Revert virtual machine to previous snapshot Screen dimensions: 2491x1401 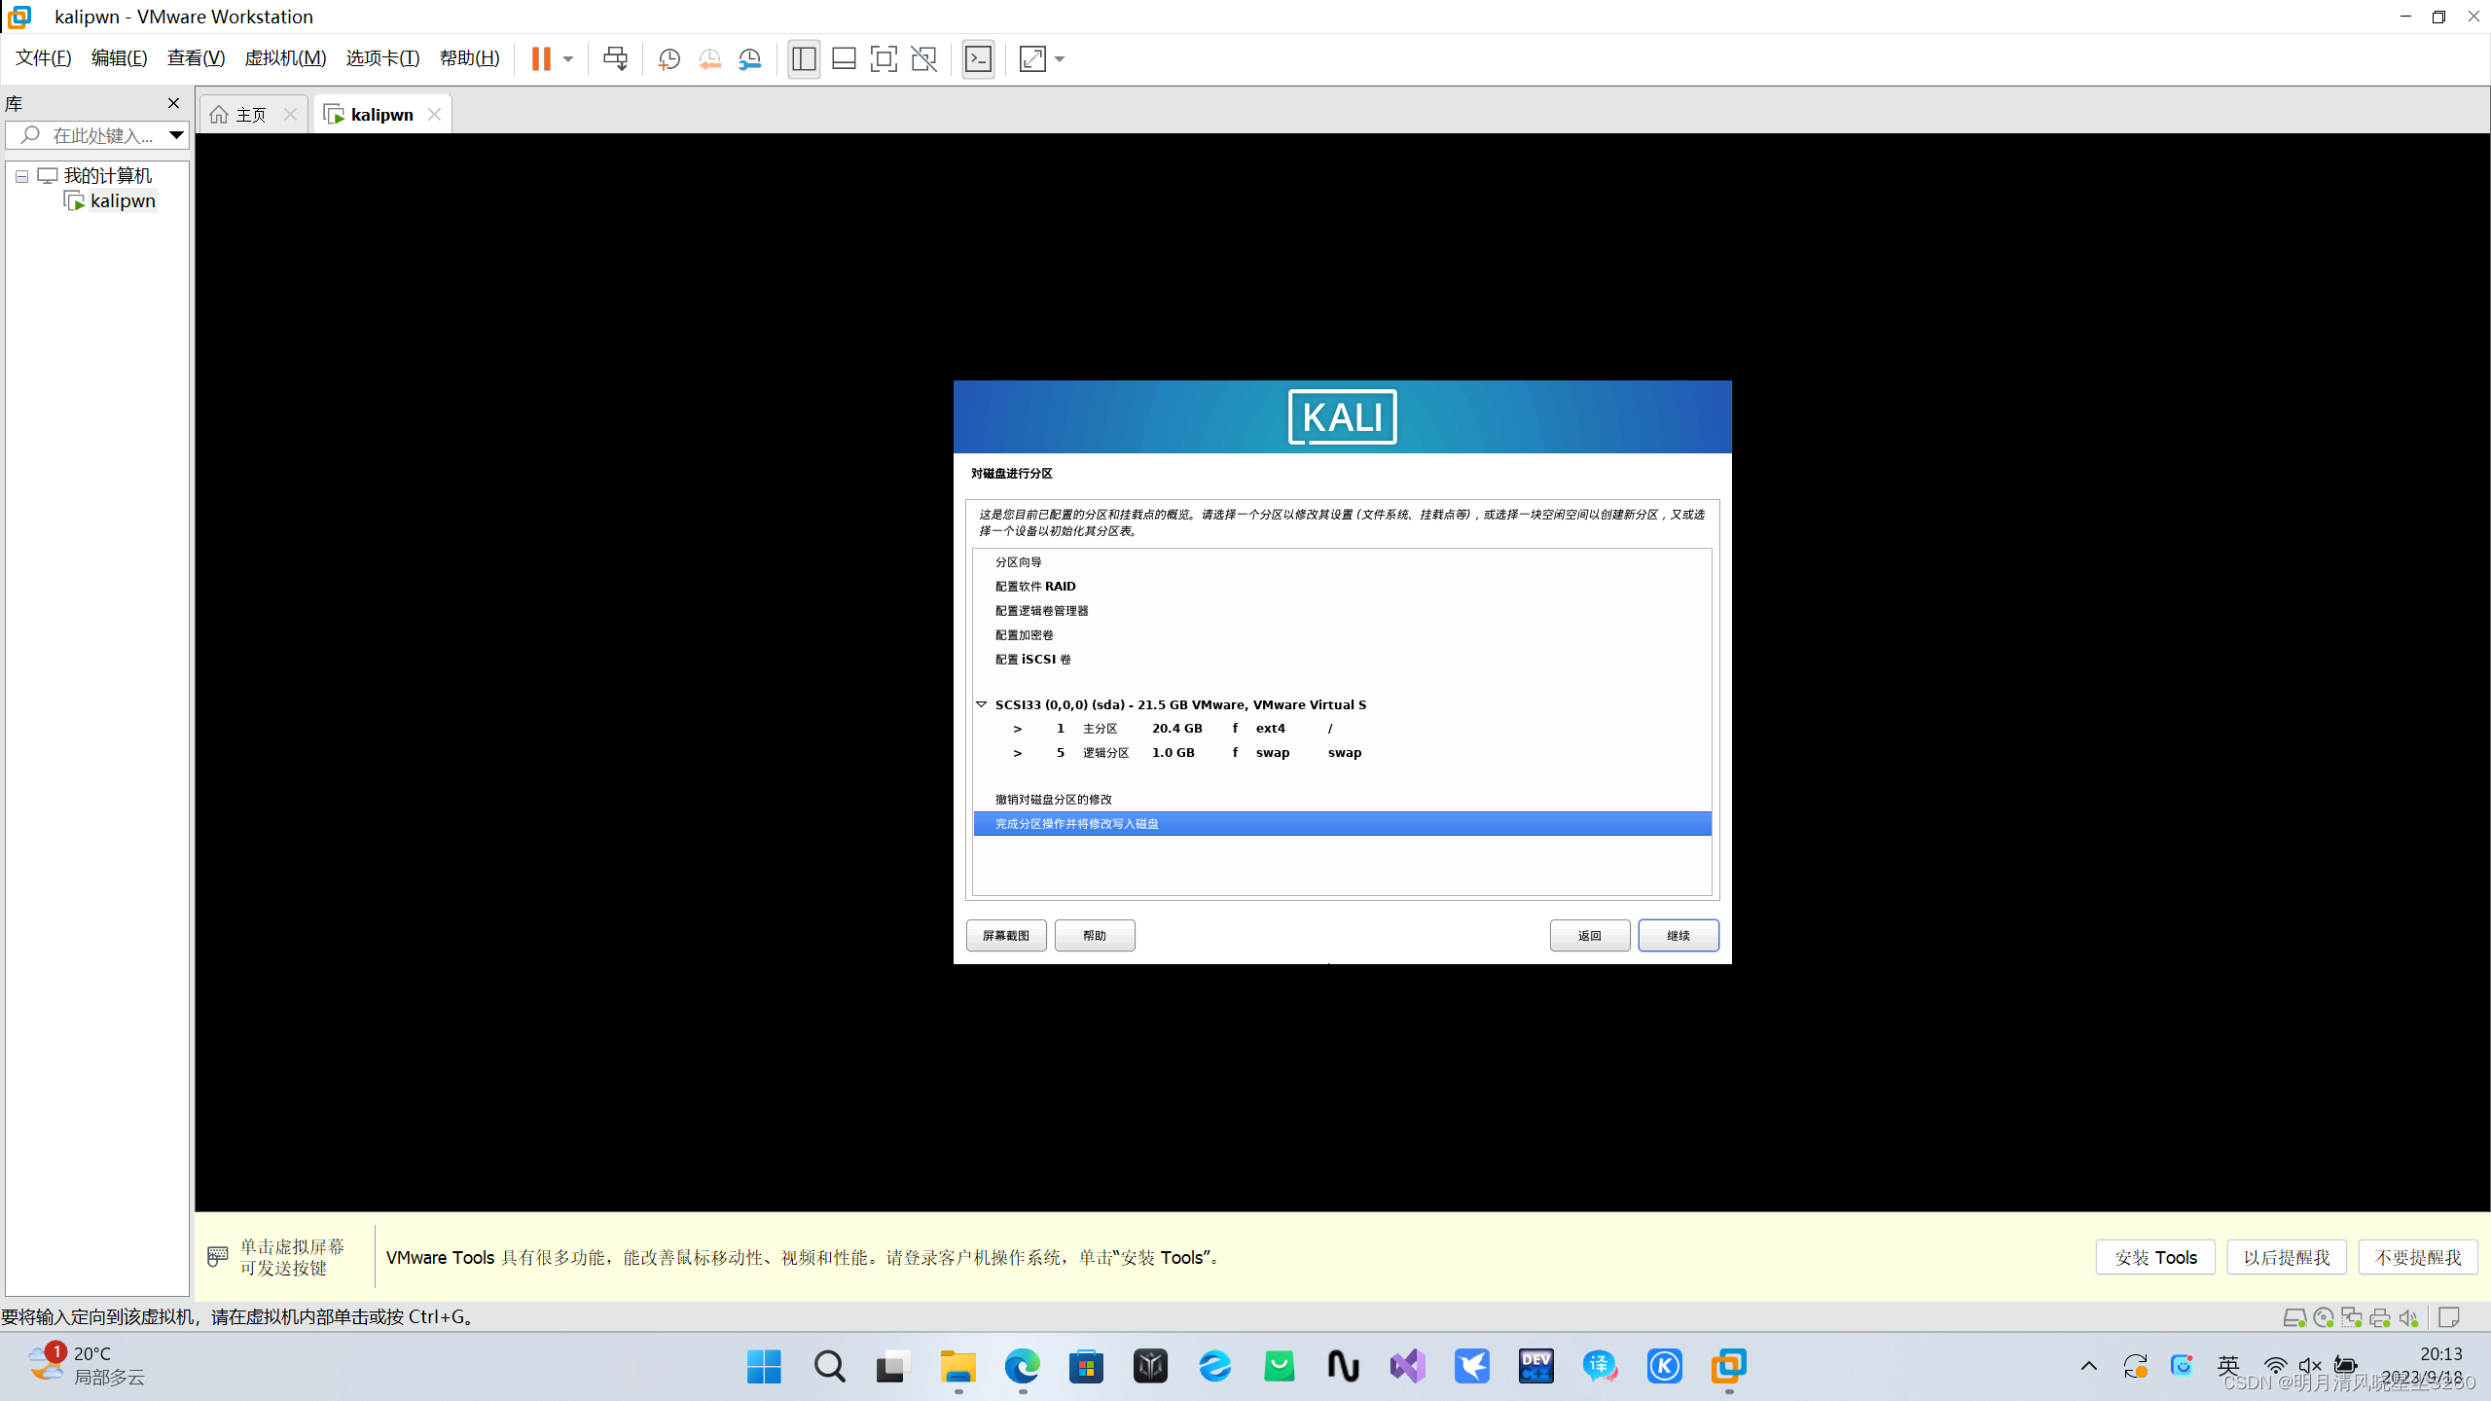pyautogui.click(x=710, y=59)
